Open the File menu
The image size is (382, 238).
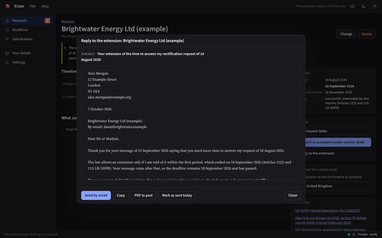(x=33, y=6)
